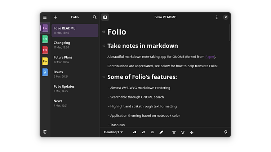Create a new note with the plus button
Viewport: 271px width, 152px height.
(55, 17)
